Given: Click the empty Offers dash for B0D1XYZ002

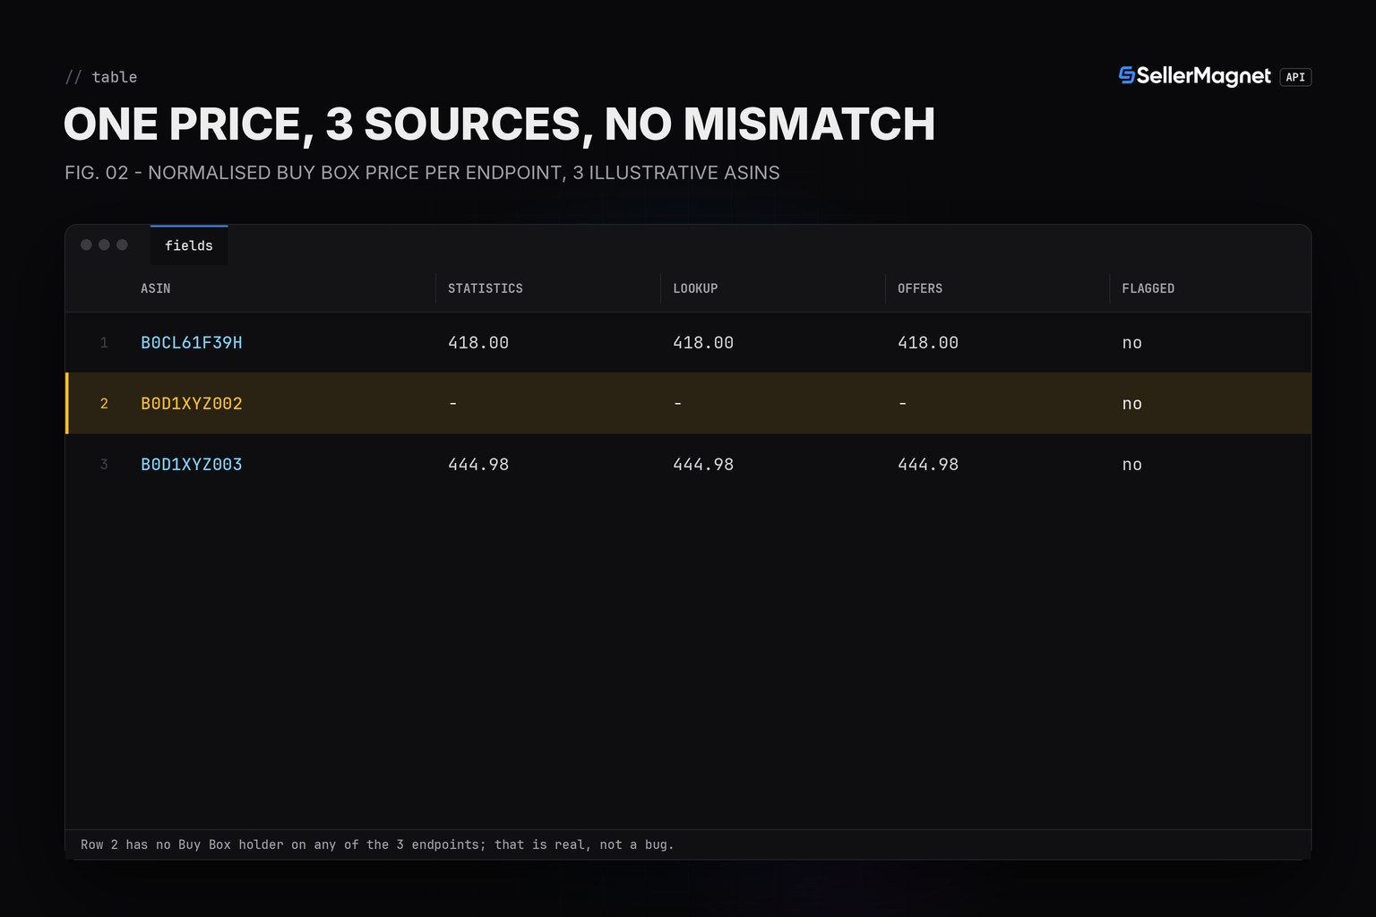Looking at the screenshot, I should click(903, 404).
